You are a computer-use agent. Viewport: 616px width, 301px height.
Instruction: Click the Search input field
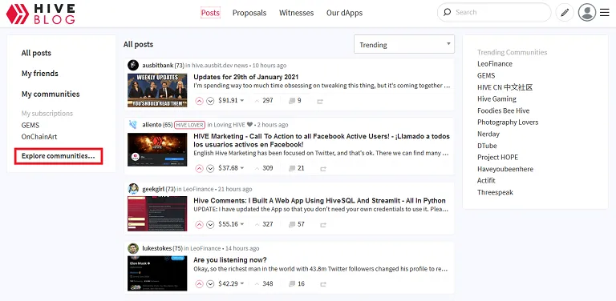coord(494,13)
